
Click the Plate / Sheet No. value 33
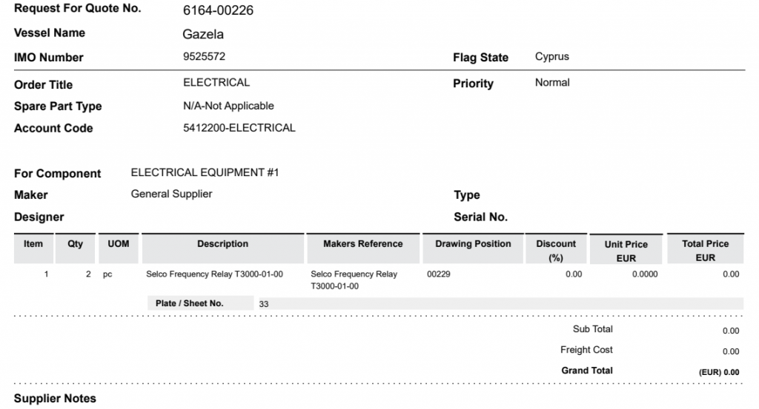coord(263,304)
